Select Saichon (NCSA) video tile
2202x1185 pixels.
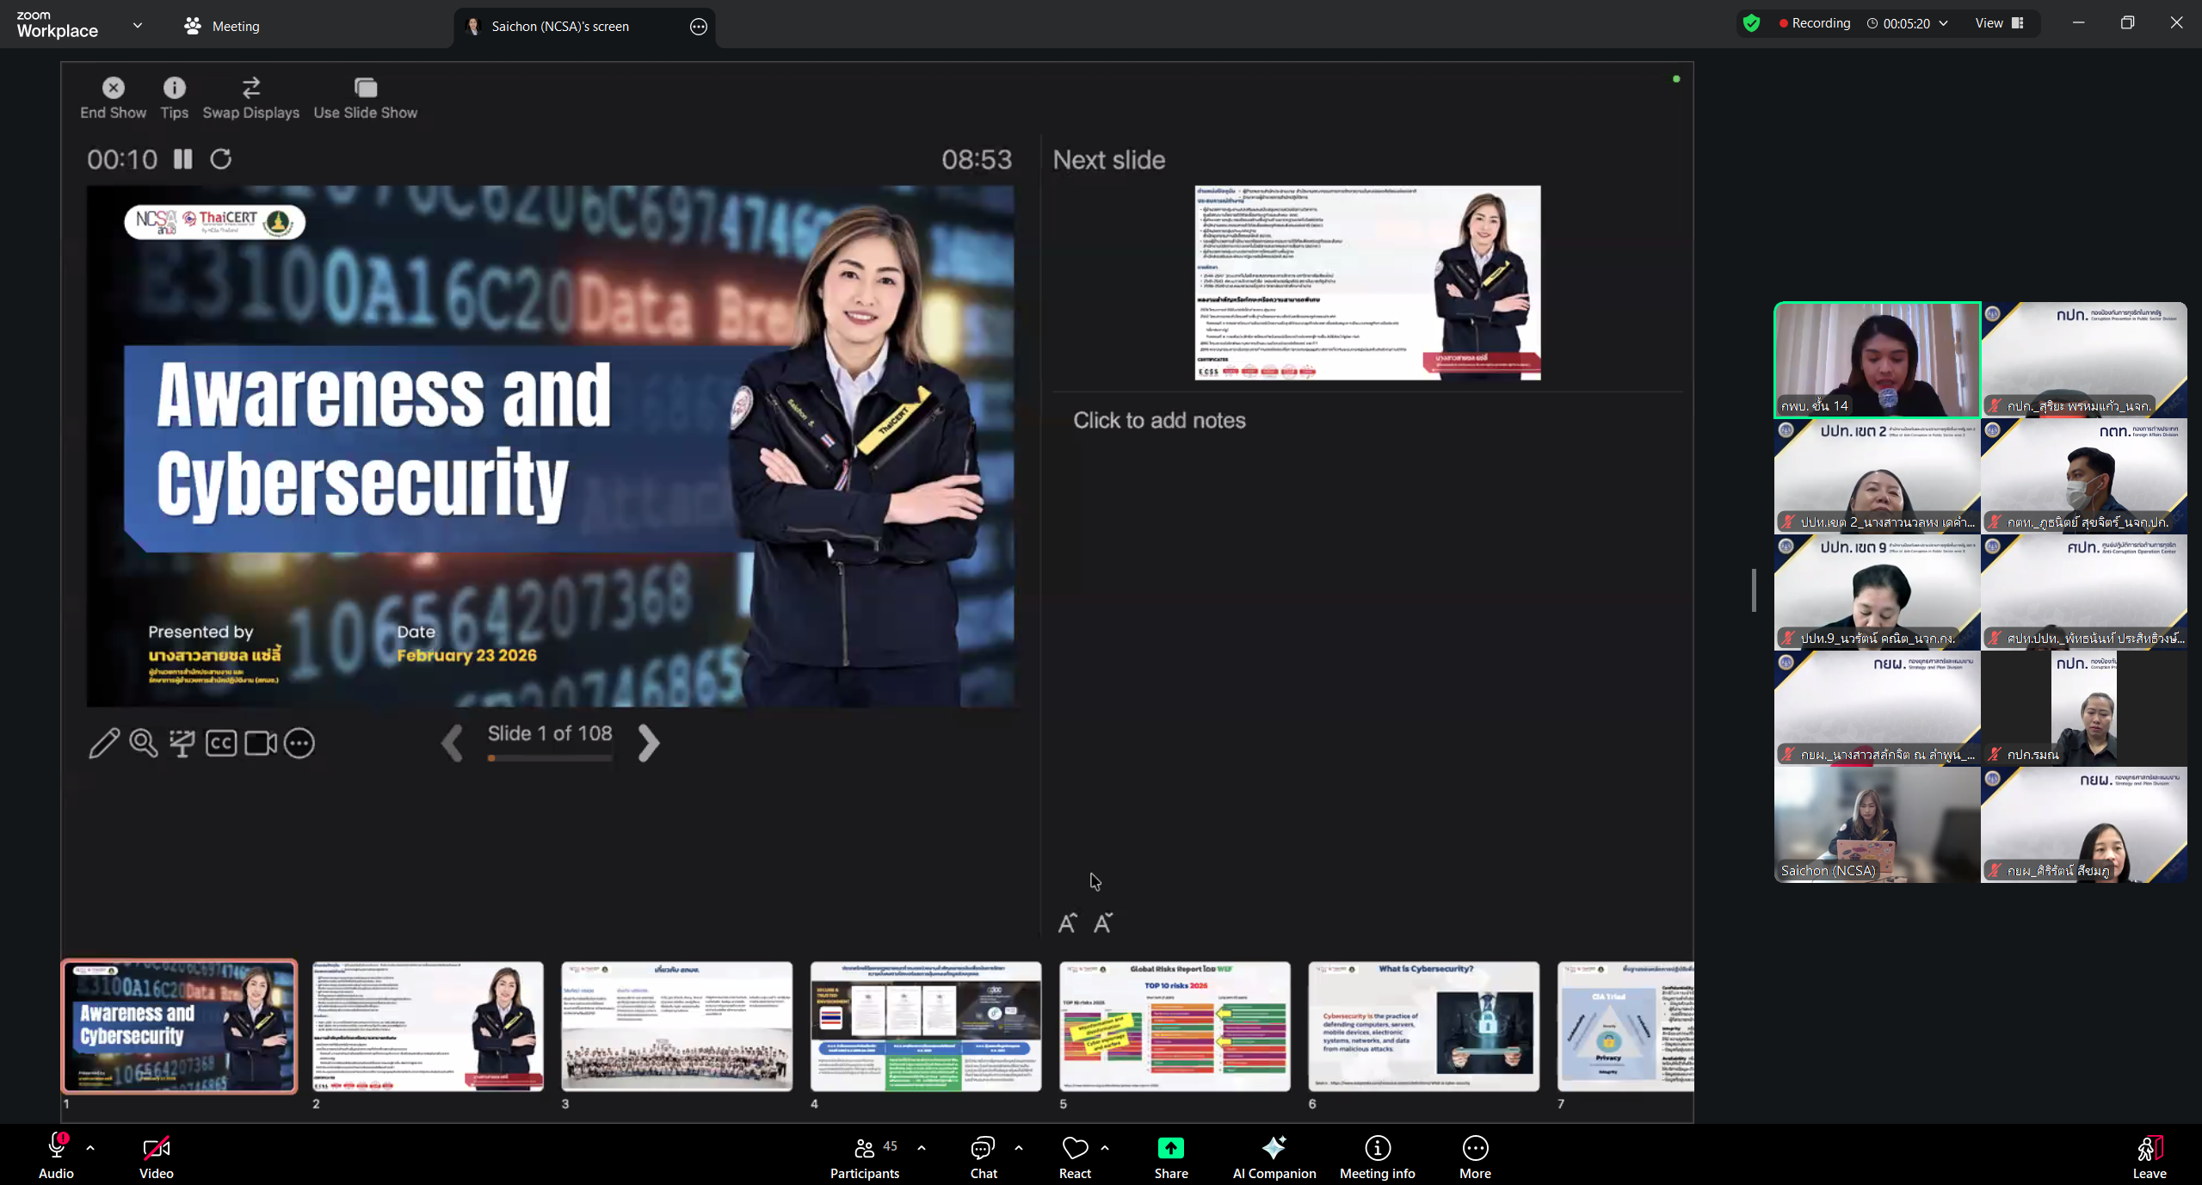(x=1877, y=824)
